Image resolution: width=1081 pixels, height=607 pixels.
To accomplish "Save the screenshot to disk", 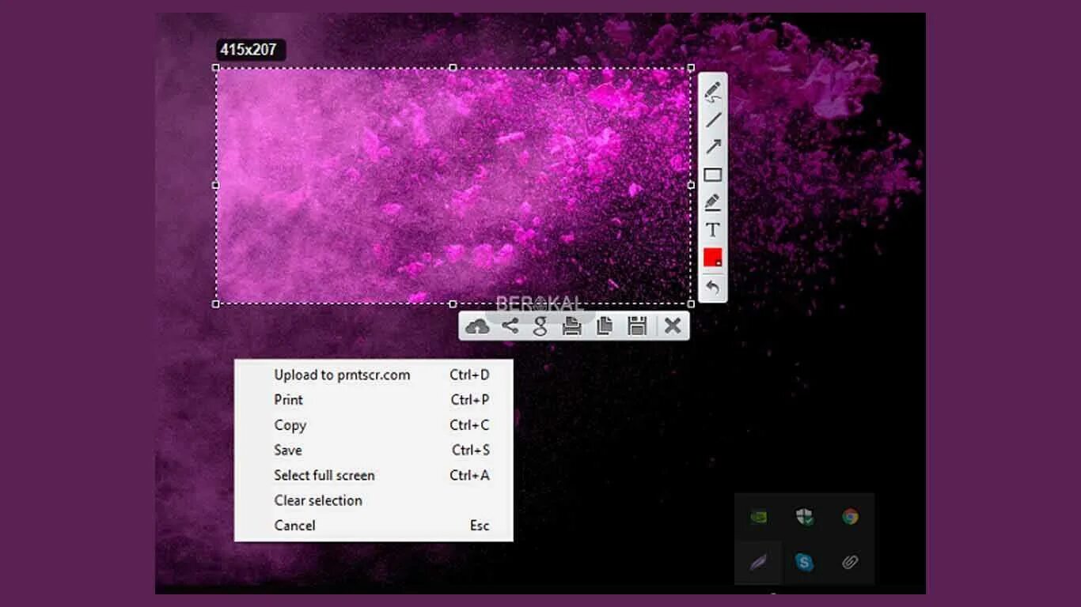I will click(x=638, y=324).
